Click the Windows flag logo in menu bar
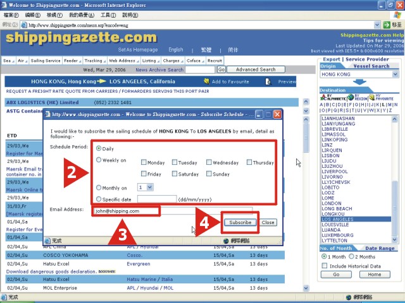Image resolution: width=405 pixels, height=303 pixels. [x=397, y=15]
